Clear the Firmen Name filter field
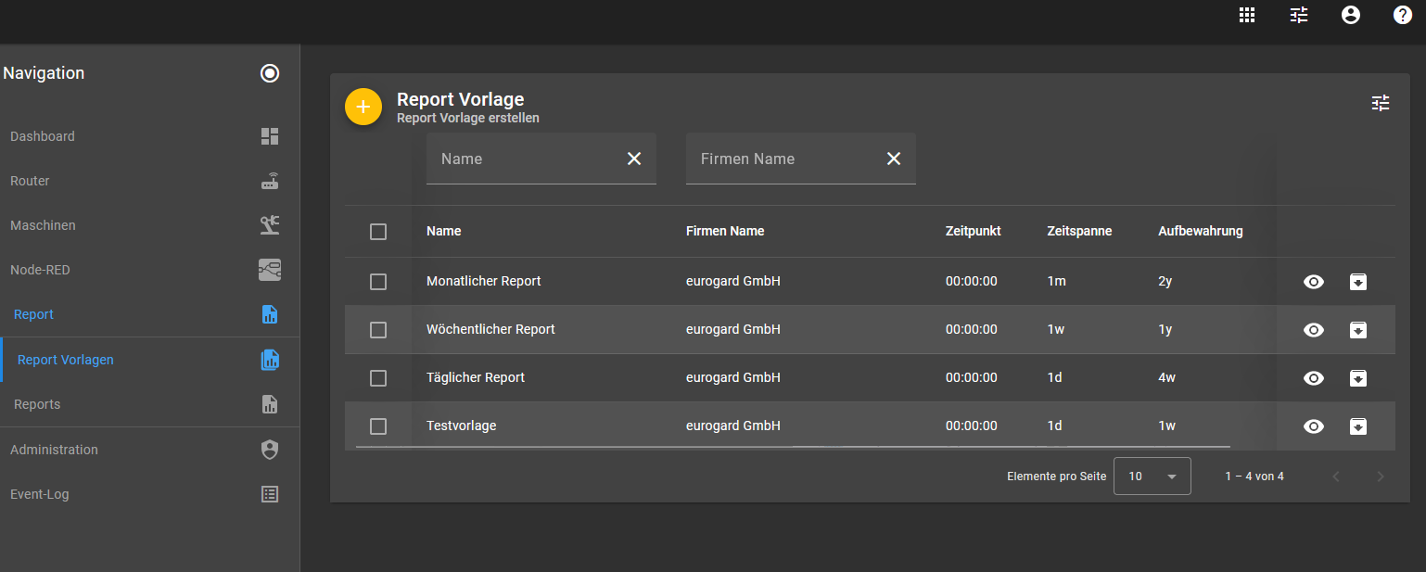The width and height of the screenshot is (1426, 572). tap(894, 159)
